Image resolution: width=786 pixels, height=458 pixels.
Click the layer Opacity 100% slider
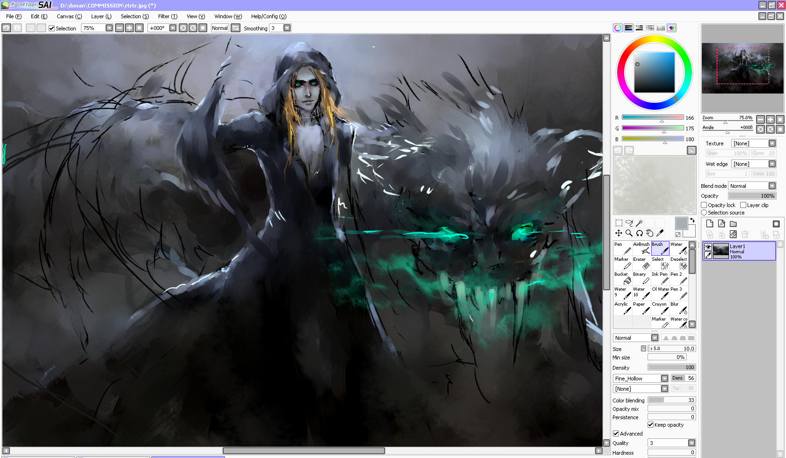tap(752, 196)
